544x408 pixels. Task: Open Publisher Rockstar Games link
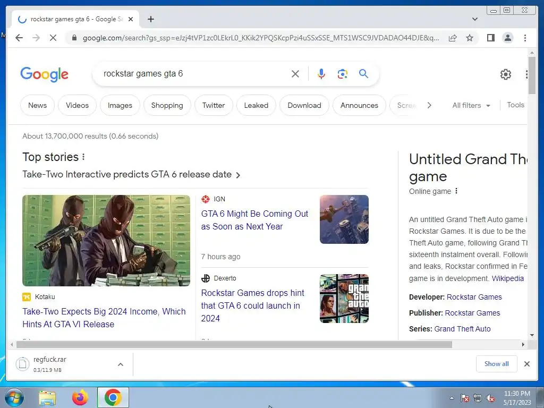pyautogui.click(x=472, y=313)
